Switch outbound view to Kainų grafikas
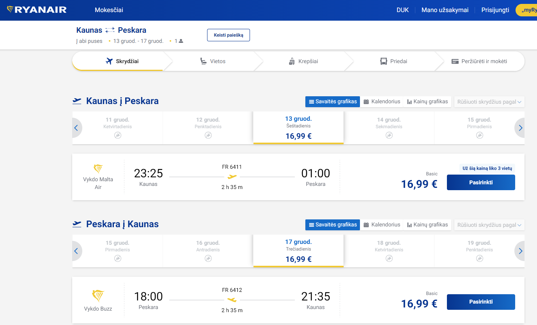The width and height of the screenshot is (537, 325). 427,102
